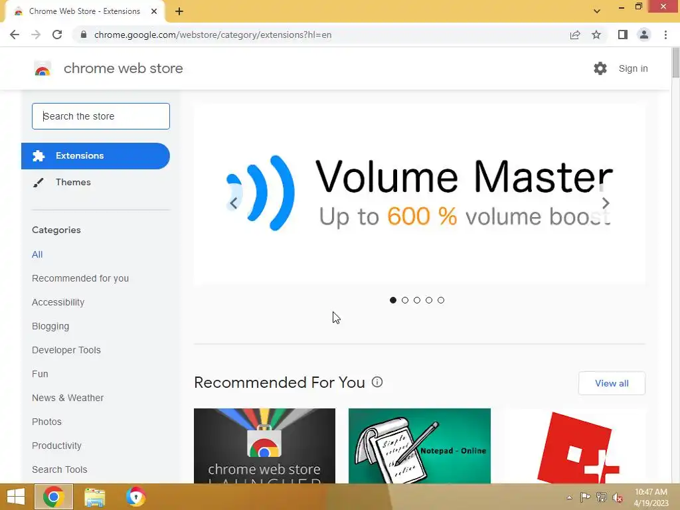This screenshot has width=680, height=510.
Task: Open the tab search chevron
Action: [597, 11]
